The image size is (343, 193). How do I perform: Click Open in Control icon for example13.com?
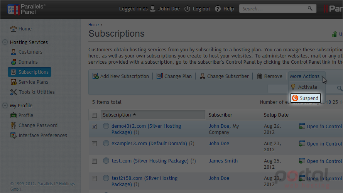click(302, 144)
